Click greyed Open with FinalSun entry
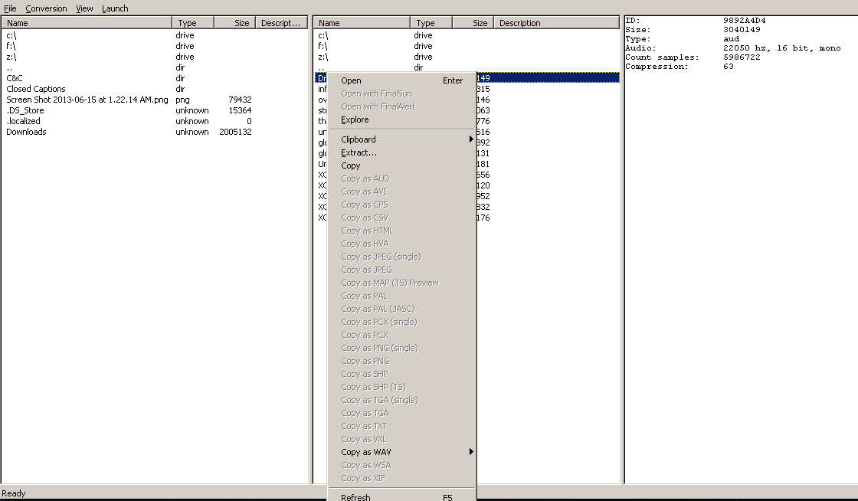Image resolution: width=858 pixels, height=501 pixels. [x=401, y=93]
